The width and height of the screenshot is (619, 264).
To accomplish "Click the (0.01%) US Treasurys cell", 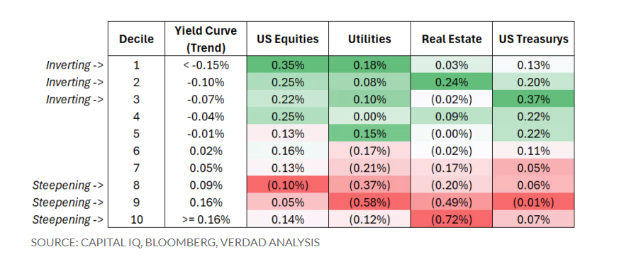I will pos(533,202).
